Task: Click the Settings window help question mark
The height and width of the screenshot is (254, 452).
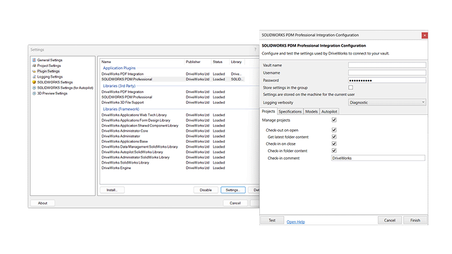Action: [x=255, y=50]
